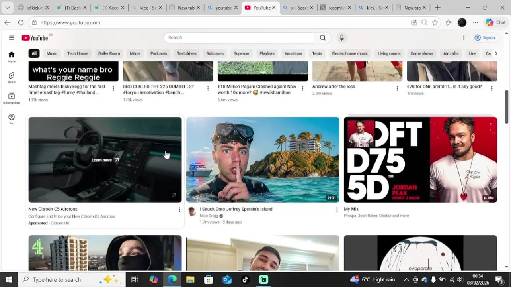Filter by Supercar chip
The image size is (511, 287).
[x=242, y=53]
